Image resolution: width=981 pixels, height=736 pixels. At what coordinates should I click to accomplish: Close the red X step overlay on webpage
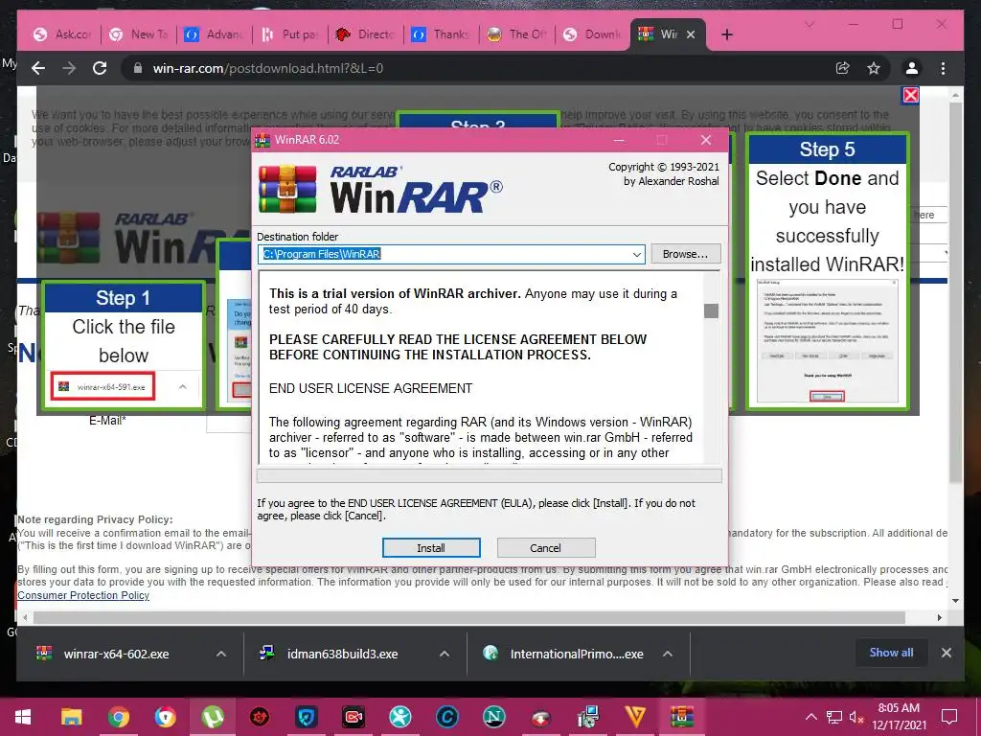pos(911,95)
